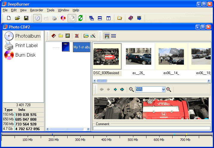This screenshot has width=214, height=148.
Task: Expand the 50% zoom dropdown
Action: coord(163,89)
